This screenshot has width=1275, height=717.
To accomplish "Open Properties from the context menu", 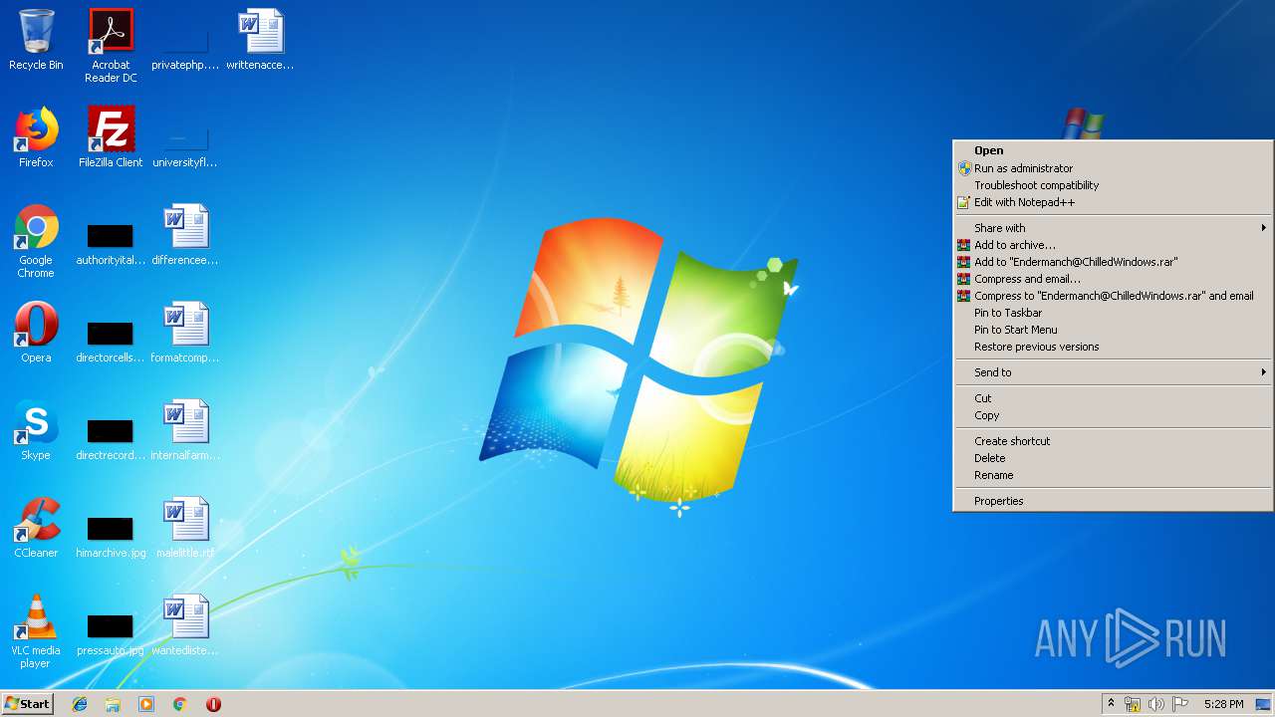I will click(x=1113, y=501).
